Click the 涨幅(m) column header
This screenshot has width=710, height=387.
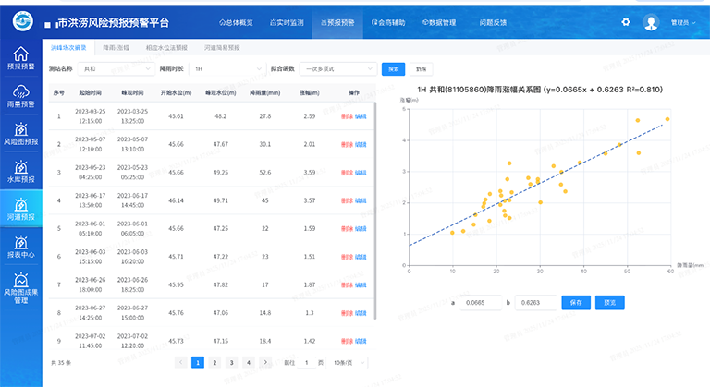(x=310, y=92)
